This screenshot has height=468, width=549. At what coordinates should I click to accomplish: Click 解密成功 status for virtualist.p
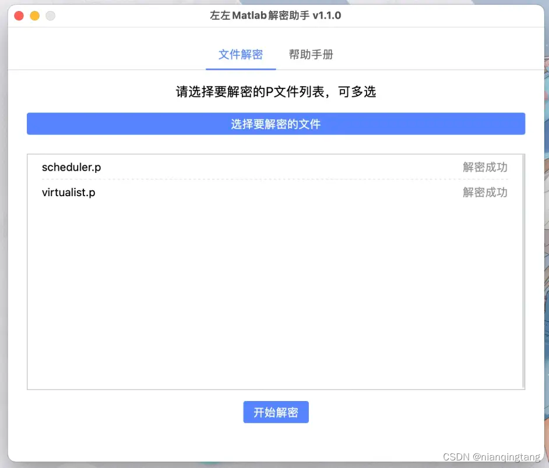[485, 192]
